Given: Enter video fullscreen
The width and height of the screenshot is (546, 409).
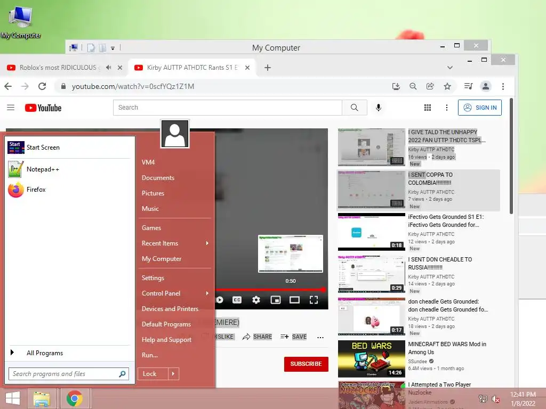Looking at the screenshot, I should pos(314,300).
